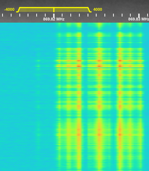
Task: Click the right sloped edge of the yellow filter envelope
Action: click(x=89, y=10)
